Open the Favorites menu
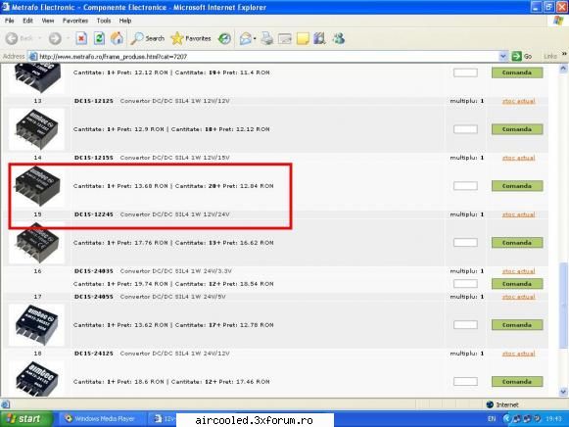The height and width of the screenshot is (427, 569). coord(75,21)
